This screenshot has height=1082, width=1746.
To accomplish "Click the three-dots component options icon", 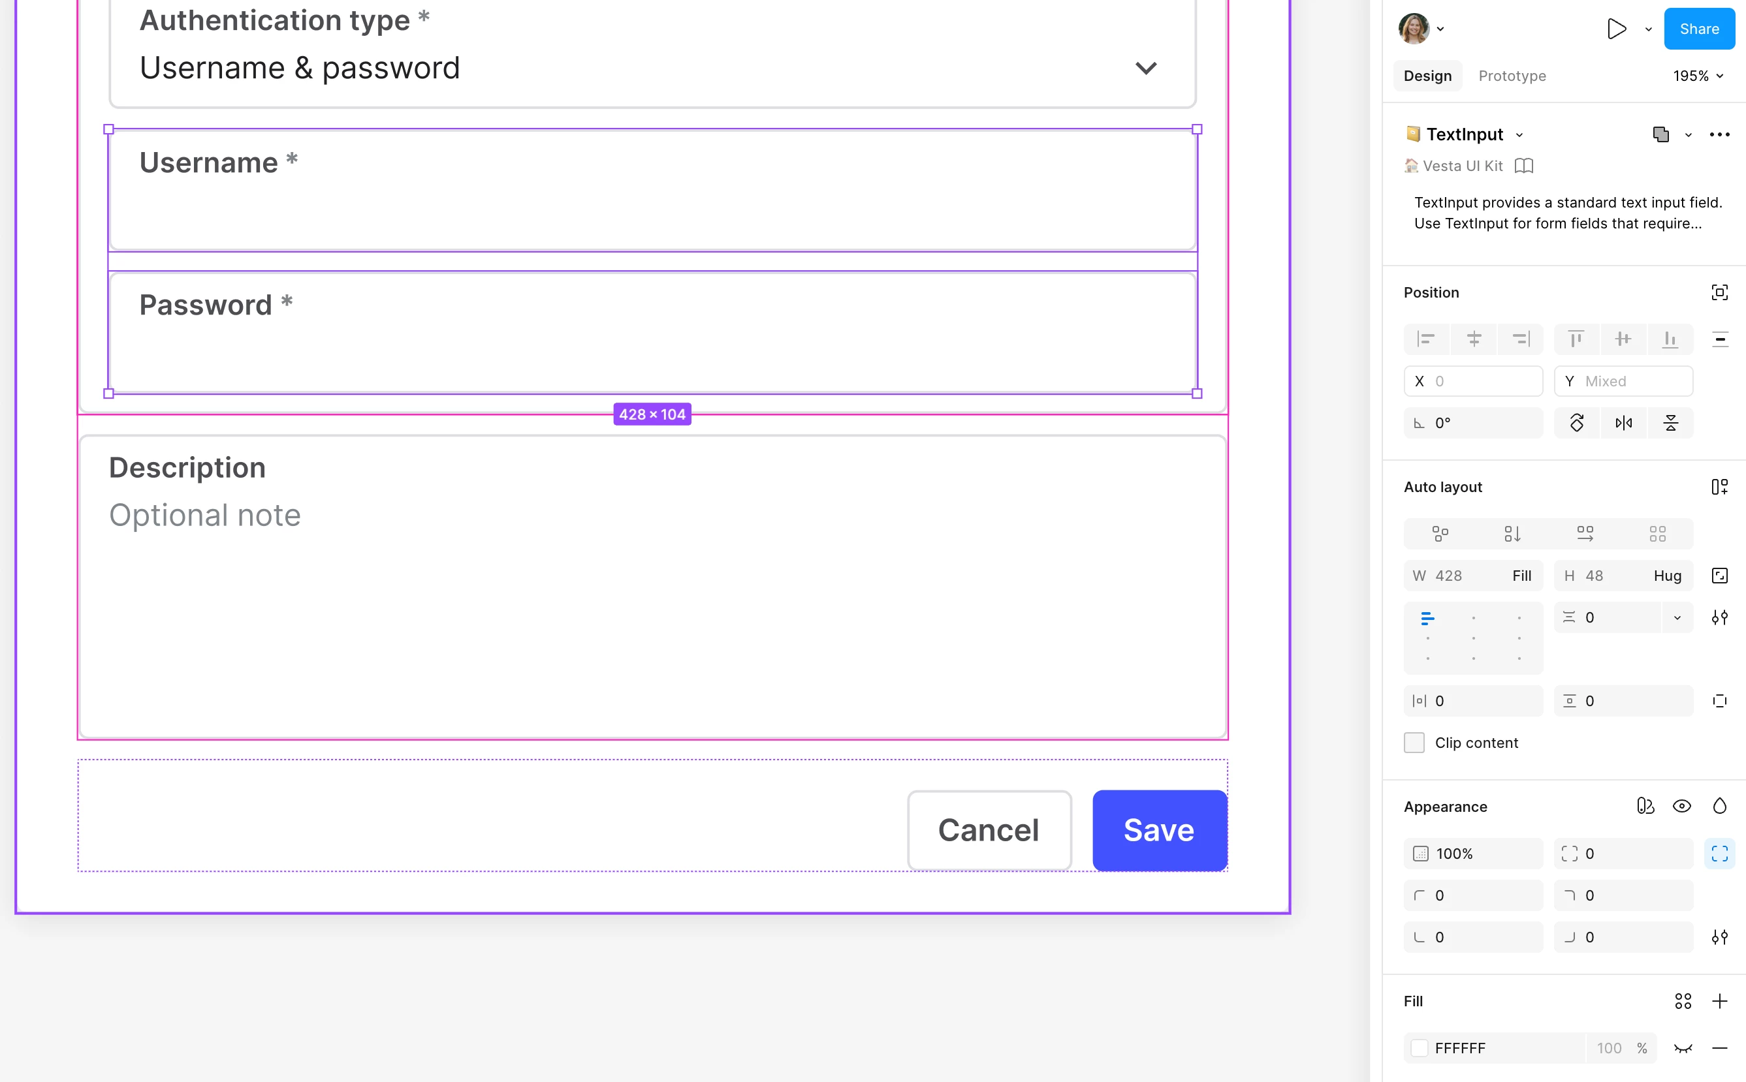I will (x=1719, y=134).
